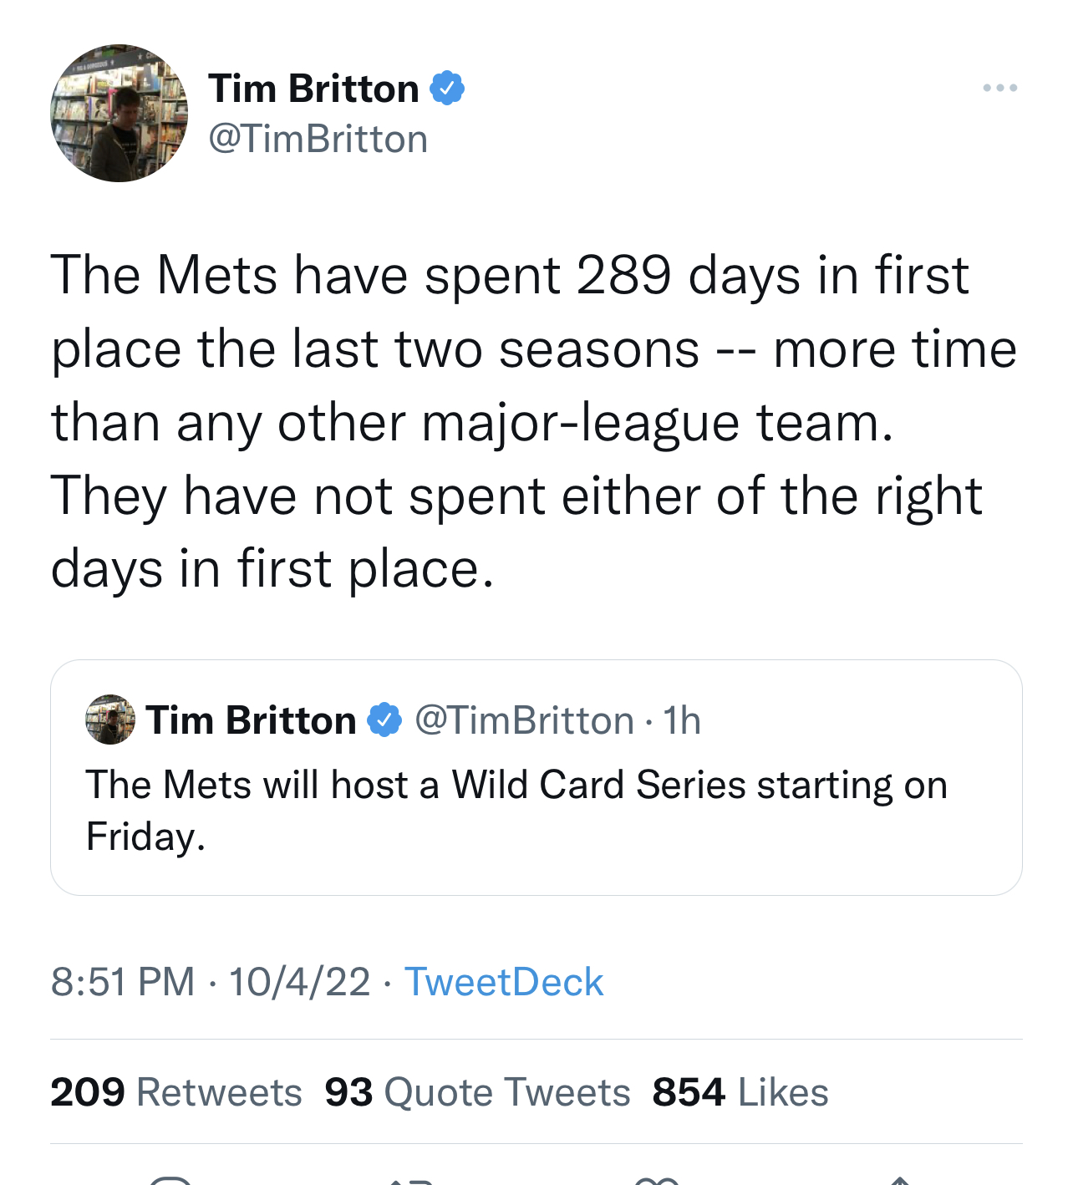Tap the heart like icon at the bottom
The image size is (1073, 1185).
click(656, 1180)
